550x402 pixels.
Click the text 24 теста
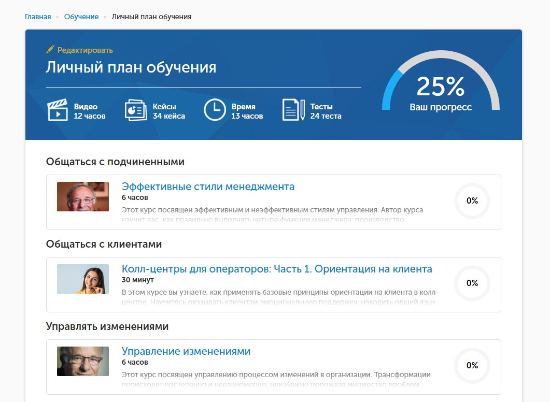click(326, 116)
